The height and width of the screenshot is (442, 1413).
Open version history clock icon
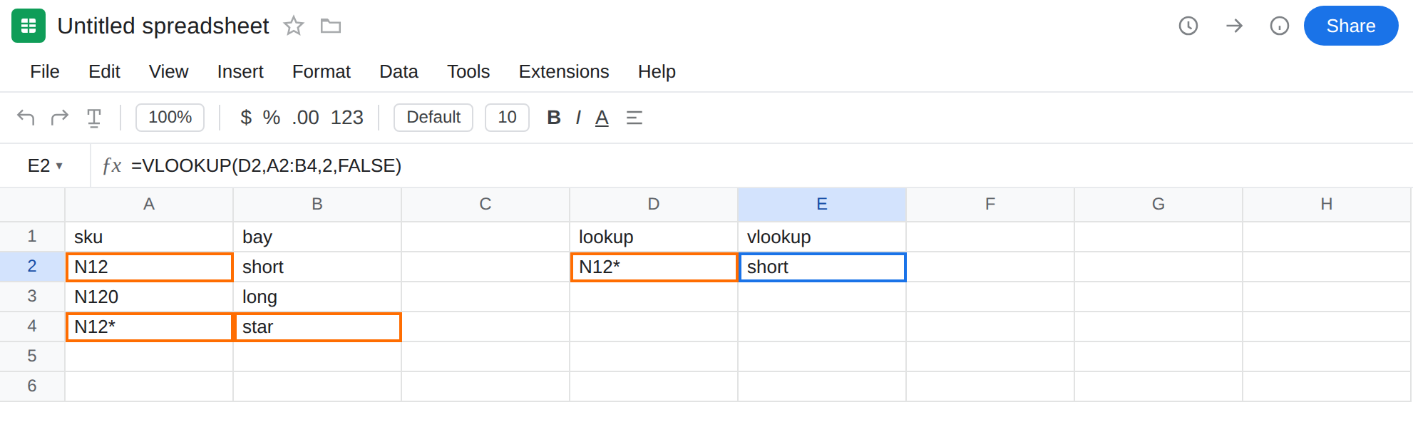click(1188, 26)
